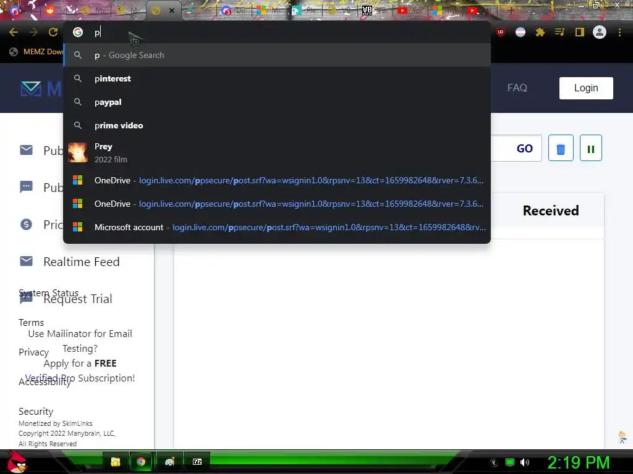Viewport: 633px width, 474px height.
Task: Click the Prey movie thumbnail
Action: coord(77,153)
